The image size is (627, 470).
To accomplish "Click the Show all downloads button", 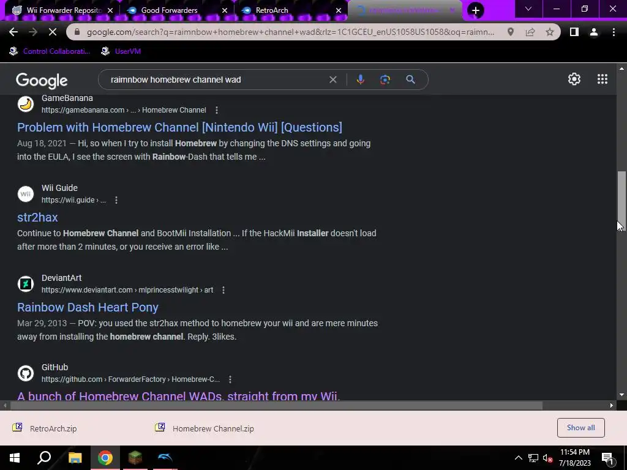I will (x=580, y=428).
